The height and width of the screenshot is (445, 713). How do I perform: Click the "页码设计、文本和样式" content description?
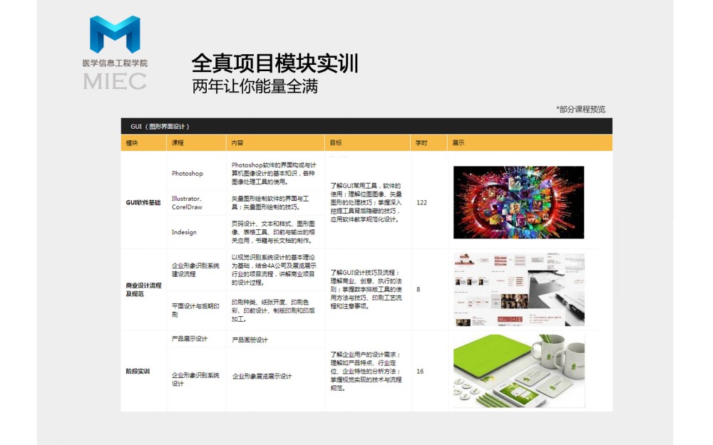tap(273, 232)
